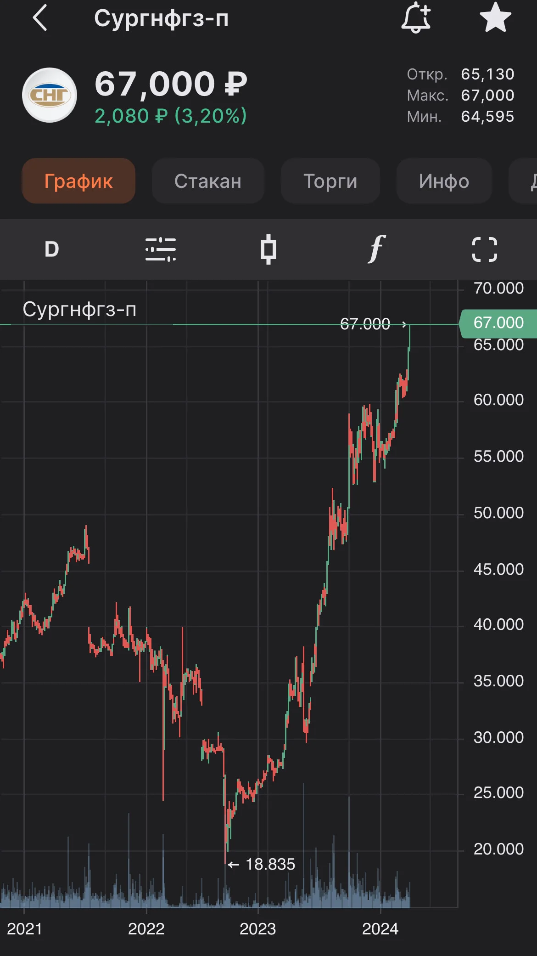Tap the 35.000 price axis label
The height and width of the screenshot is (956, 537).
pos(498,681)
